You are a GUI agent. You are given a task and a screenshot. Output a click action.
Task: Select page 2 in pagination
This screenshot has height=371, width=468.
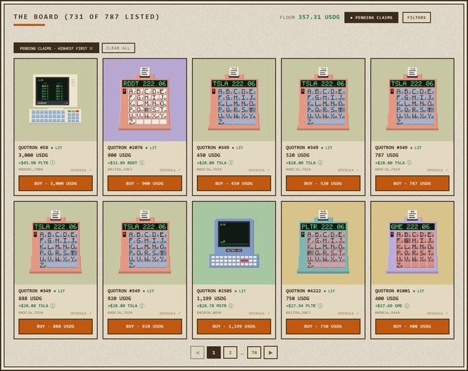tap(230, 352)
